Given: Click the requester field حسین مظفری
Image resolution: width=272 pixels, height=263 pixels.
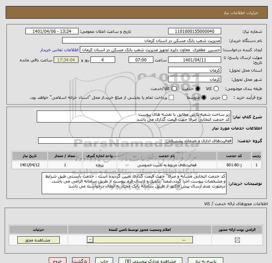Looking at the screenshot, I should click(150, 50).
